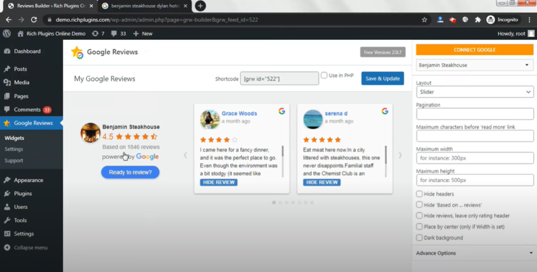Toggle Use in PHP checkbox
This screenshot has height=272, width=537.
click(324, 75)
